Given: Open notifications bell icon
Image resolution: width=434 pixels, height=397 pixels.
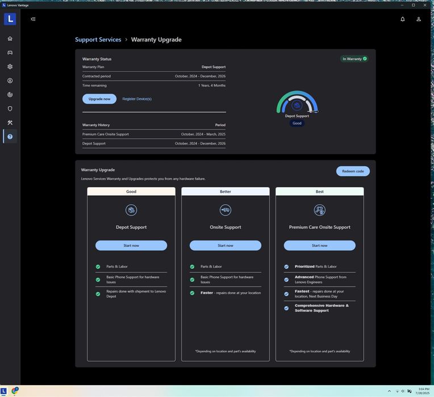Looking at the screenshot, I should point(402,19).
